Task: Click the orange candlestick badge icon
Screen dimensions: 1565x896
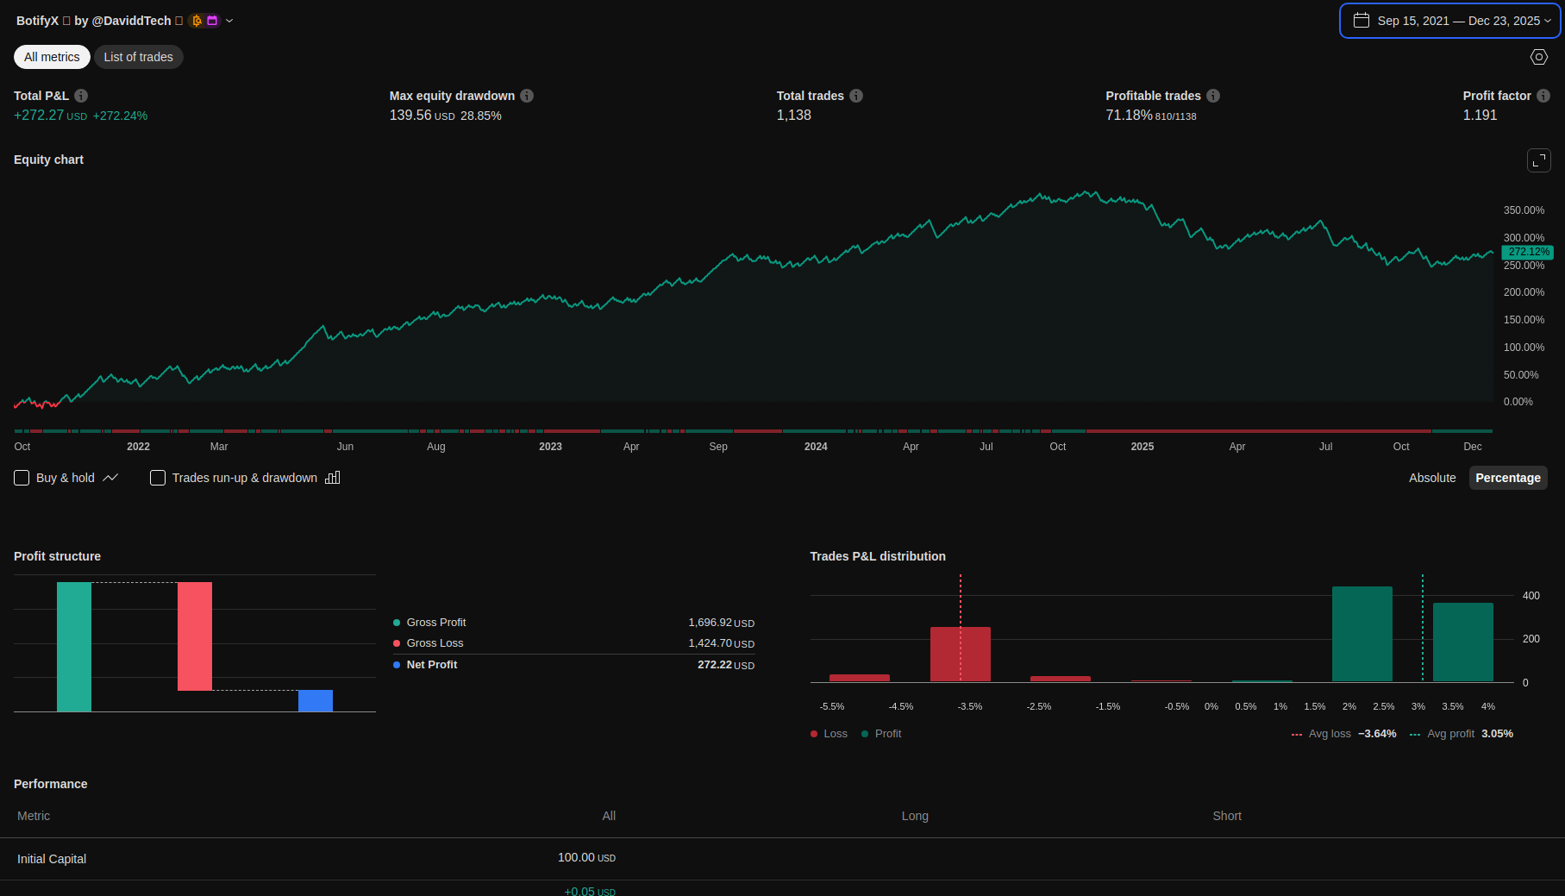Action: [x=197, y=21]
